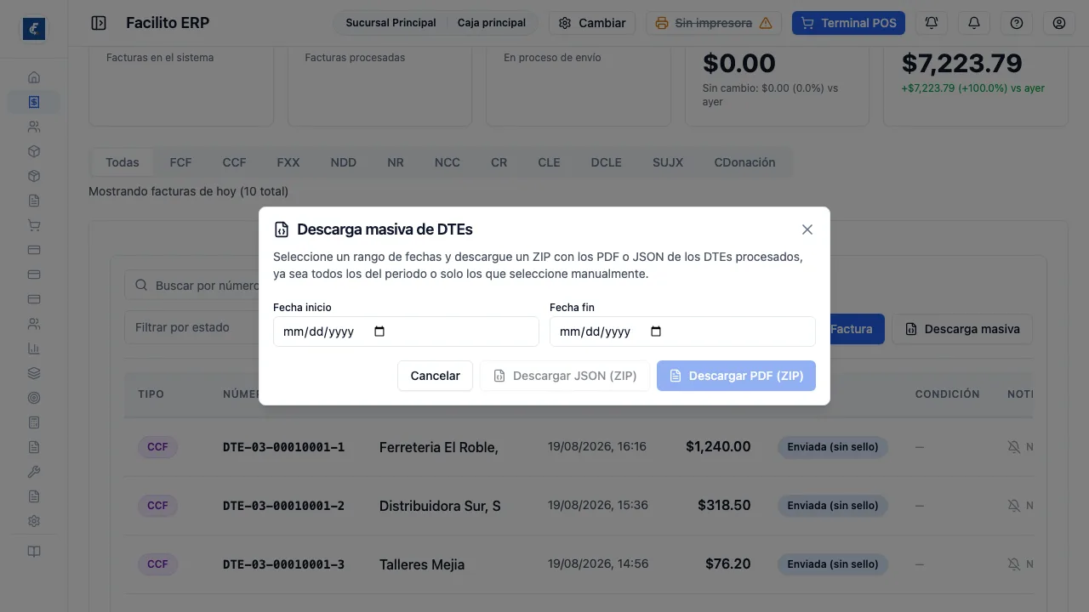Click the Cambiar button in header

pos(592,23)
